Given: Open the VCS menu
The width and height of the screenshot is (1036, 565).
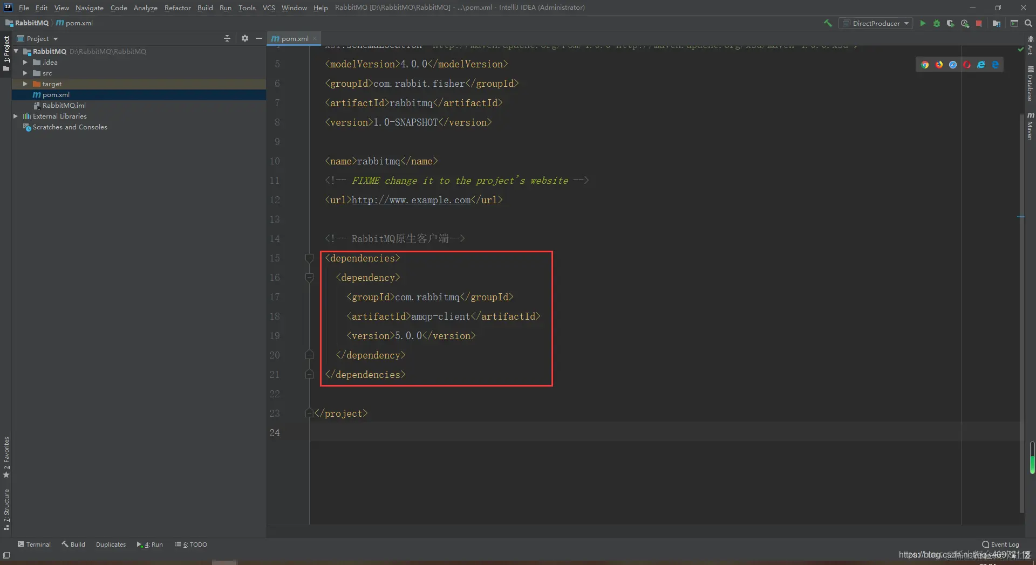Looking at the screenshot, I should click(x=269, y=8).
